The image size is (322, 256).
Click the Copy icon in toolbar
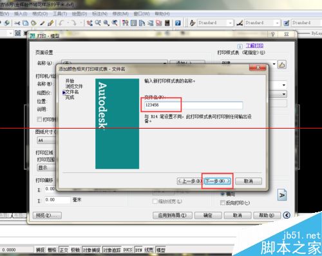click(x=26, y=23)
